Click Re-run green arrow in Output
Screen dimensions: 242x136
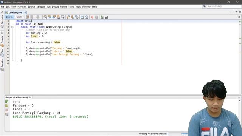pos(7,101)
